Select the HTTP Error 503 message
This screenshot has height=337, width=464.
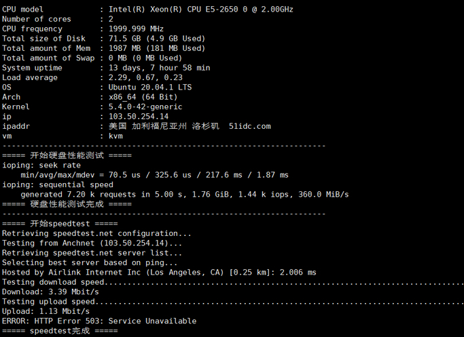tap(99, 321)
